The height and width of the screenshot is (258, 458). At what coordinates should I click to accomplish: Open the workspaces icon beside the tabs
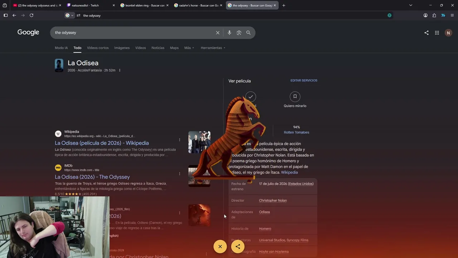point(5,5)
